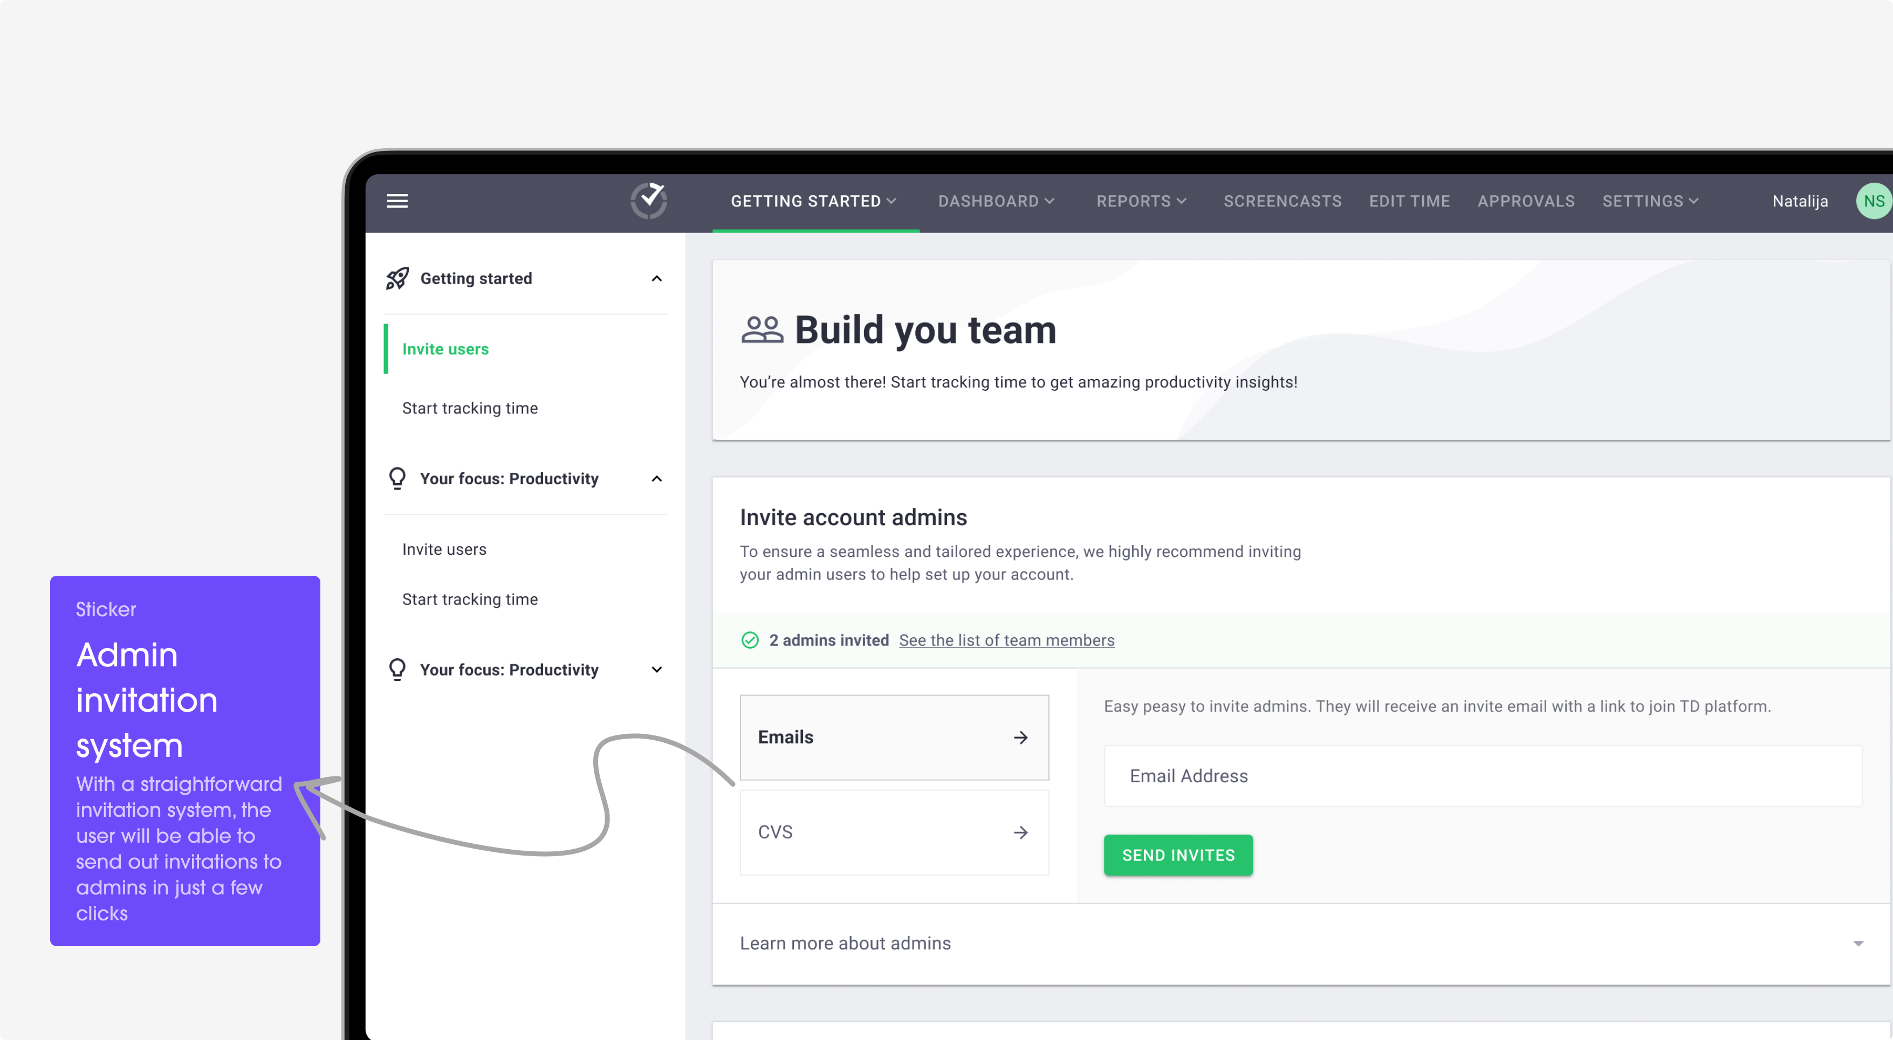Click the Send Invites button
This screenshot has width=1893, height=1040.
[1178, 855]
